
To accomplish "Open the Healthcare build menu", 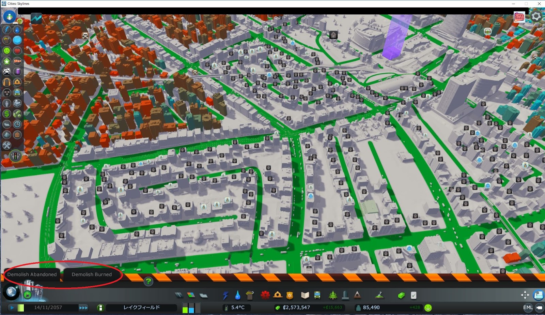I will tap(265, 295).
